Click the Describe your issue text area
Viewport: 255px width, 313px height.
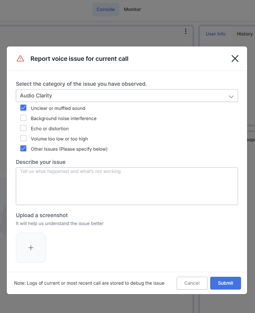tap(127, 186)
